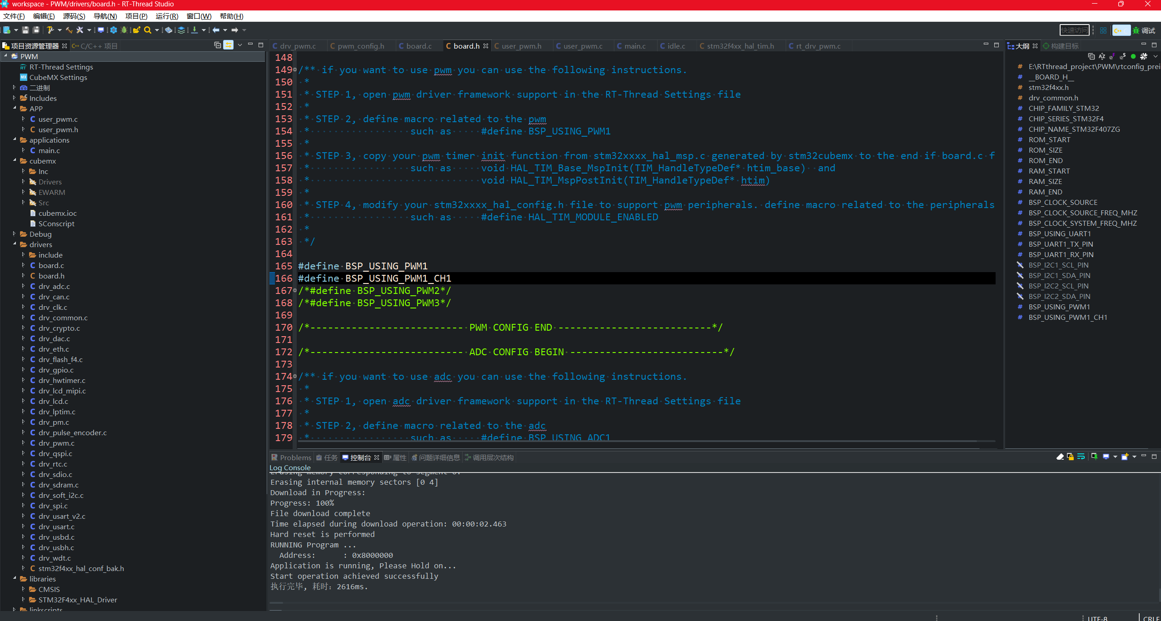
Task: Toggle Hide Static Members in outline
Action: tap(1122, 56)
